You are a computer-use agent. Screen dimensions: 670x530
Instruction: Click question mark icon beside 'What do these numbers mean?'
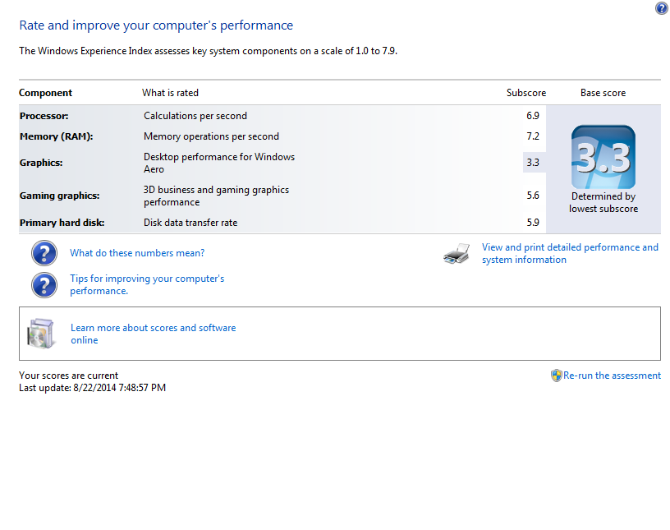[x=44, y=253]
